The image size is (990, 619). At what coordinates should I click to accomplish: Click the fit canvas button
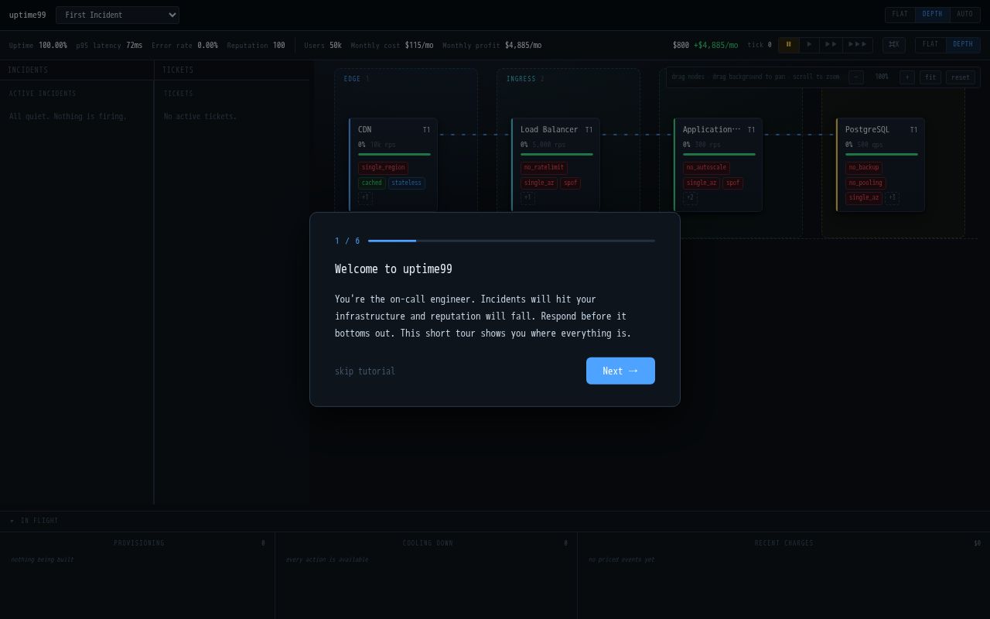930,77
